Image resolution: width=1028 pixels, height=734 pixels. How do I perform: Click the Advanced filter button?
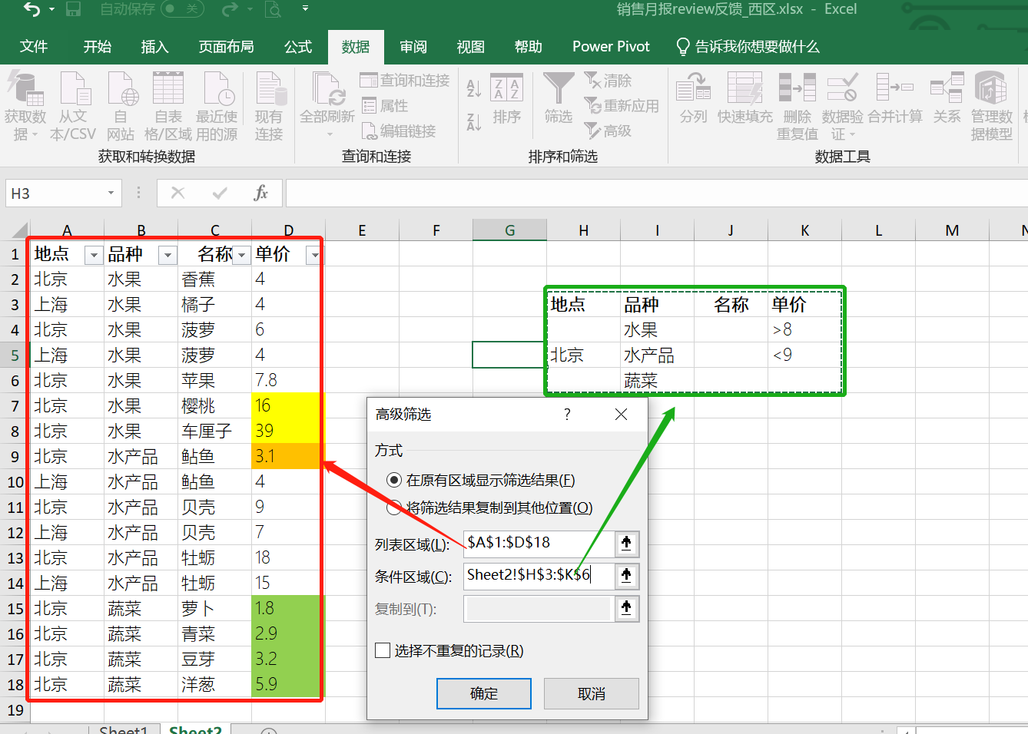609,131
